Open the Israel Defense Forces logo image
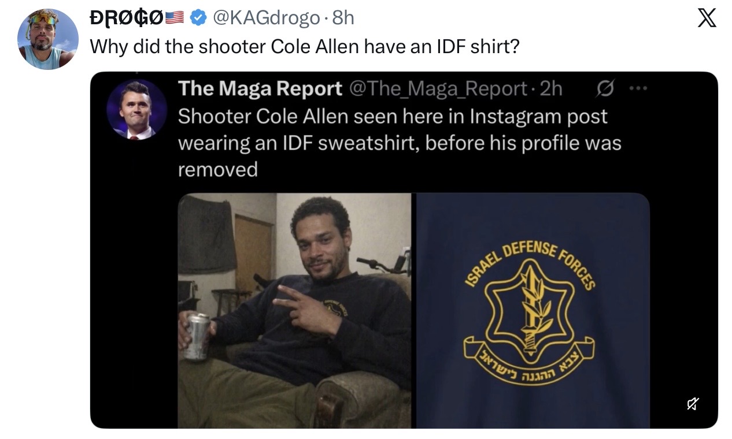The image size is (732, 439). pos(533,311)
